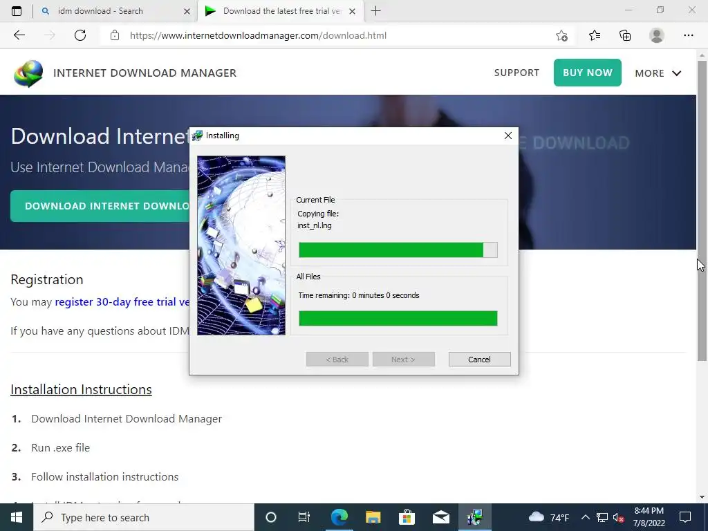Open the browser profile avatar

coord(657,35)
